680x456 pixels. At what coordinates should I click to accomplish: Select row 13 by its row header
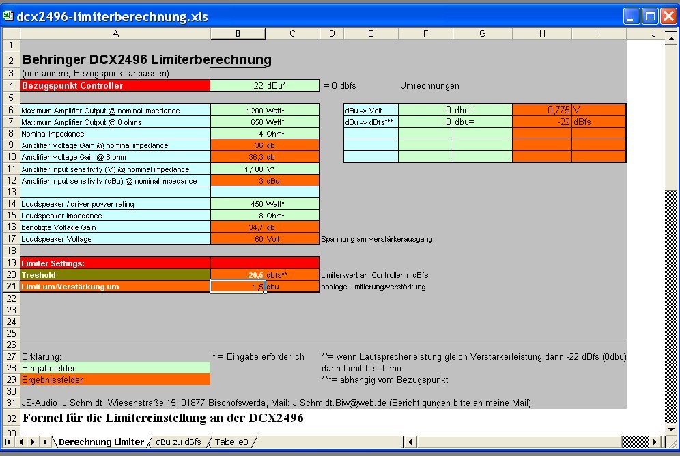coord(12,192)
